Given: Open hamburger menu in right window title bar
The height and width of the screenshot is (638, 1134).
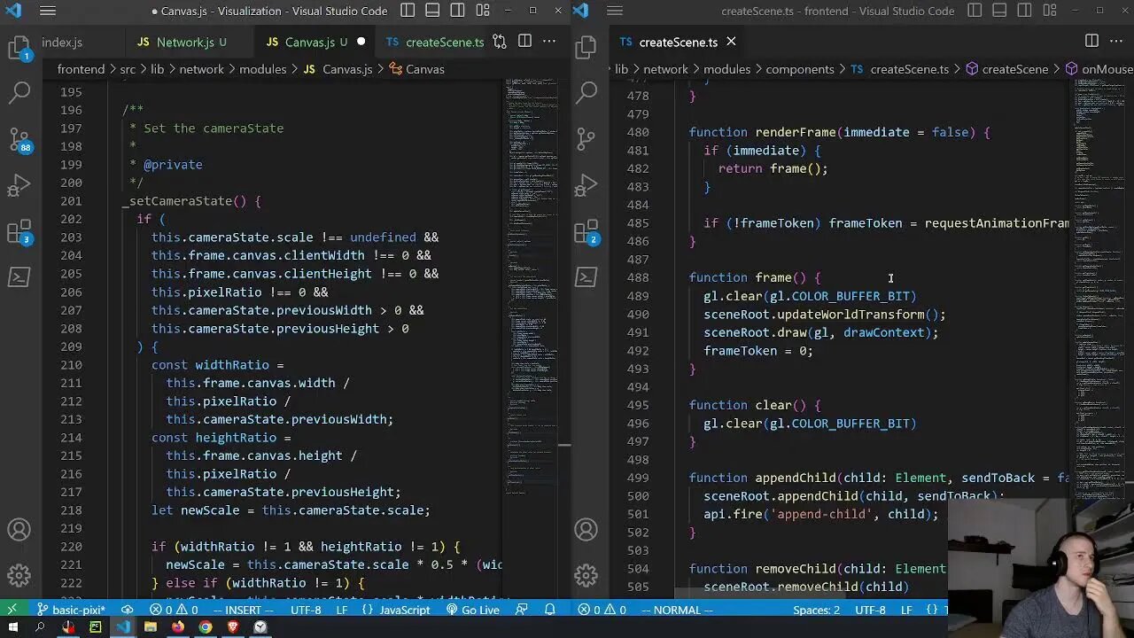Looking at the screenshot, I should 615,11.
